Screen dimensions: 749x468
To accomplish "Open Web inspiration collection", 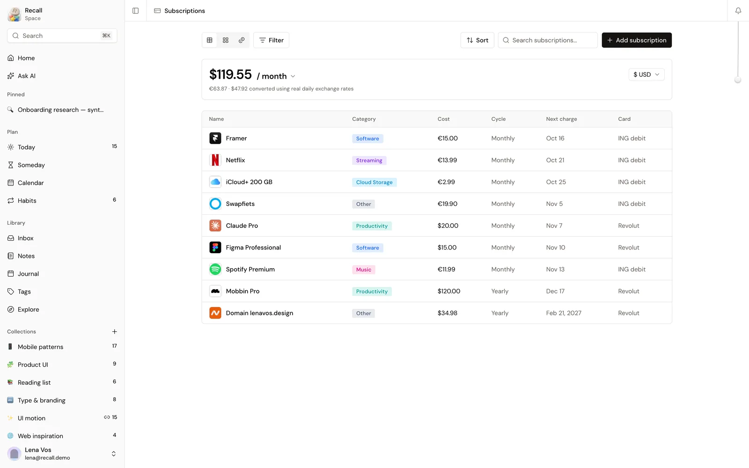I will pyautogui.click(x=62, y=436).
